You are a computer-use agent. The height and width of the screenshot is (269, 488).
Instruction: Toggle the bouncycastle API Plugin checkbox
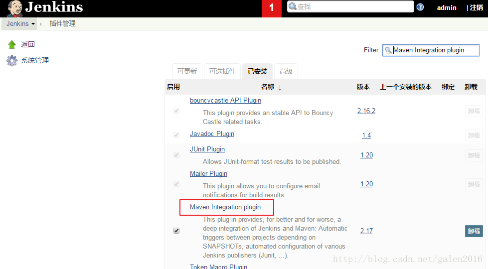[x=176, y=111]
